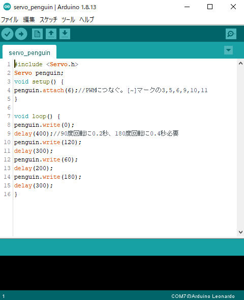Minimize the Arduino window

(x=187, y=7)
